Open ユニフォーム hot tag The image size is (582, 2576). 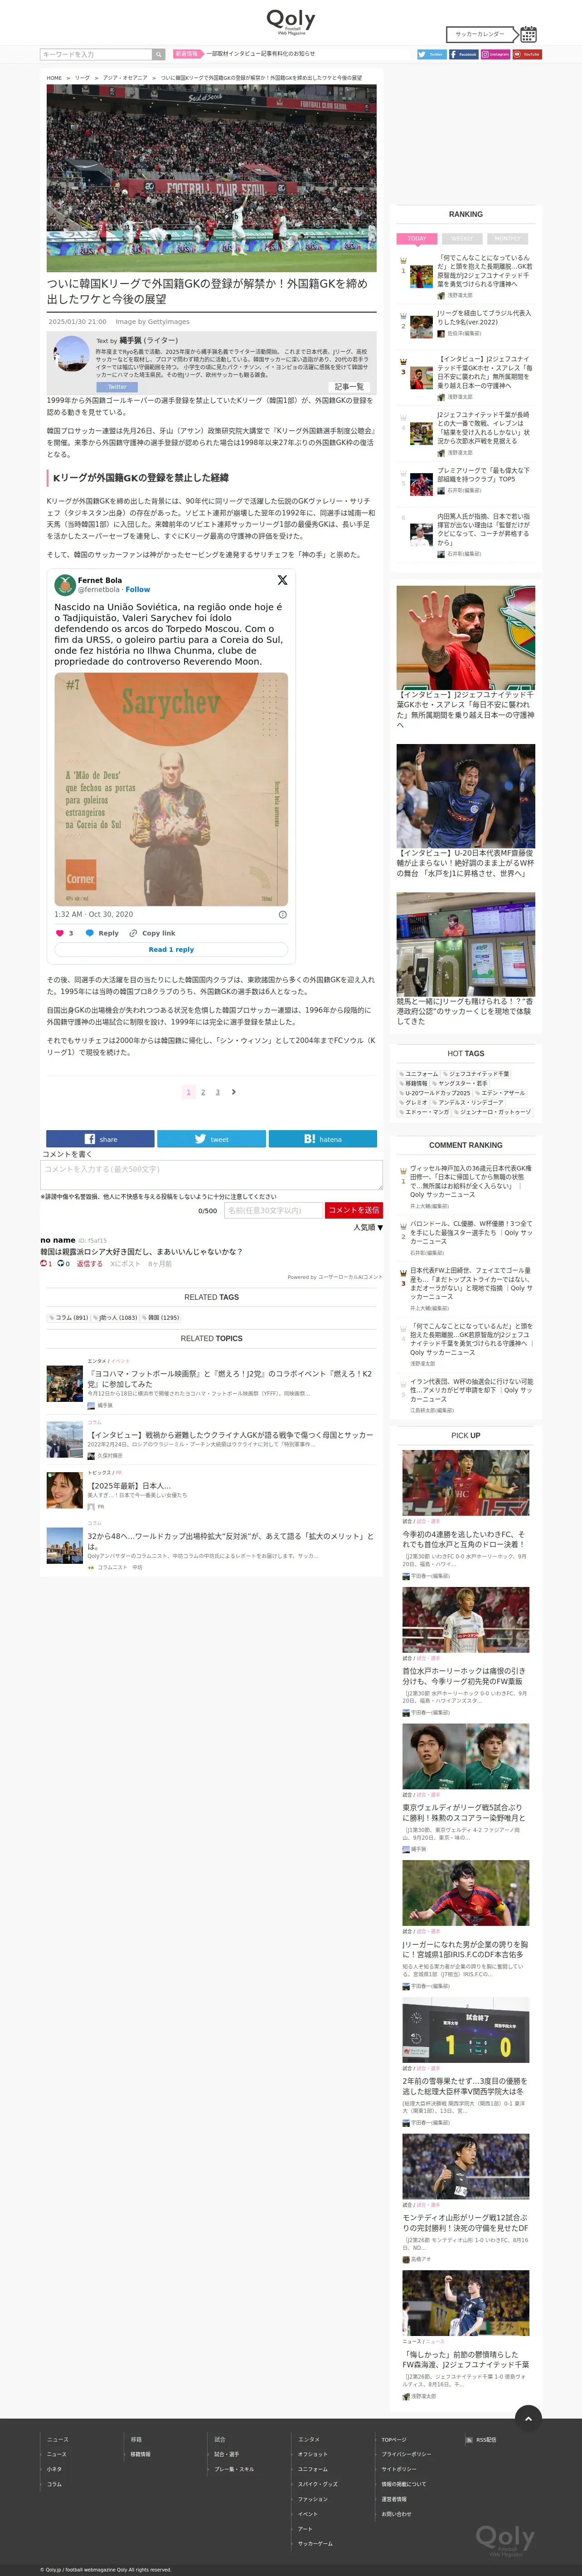pyautogui.click(x=418, y=1074)
